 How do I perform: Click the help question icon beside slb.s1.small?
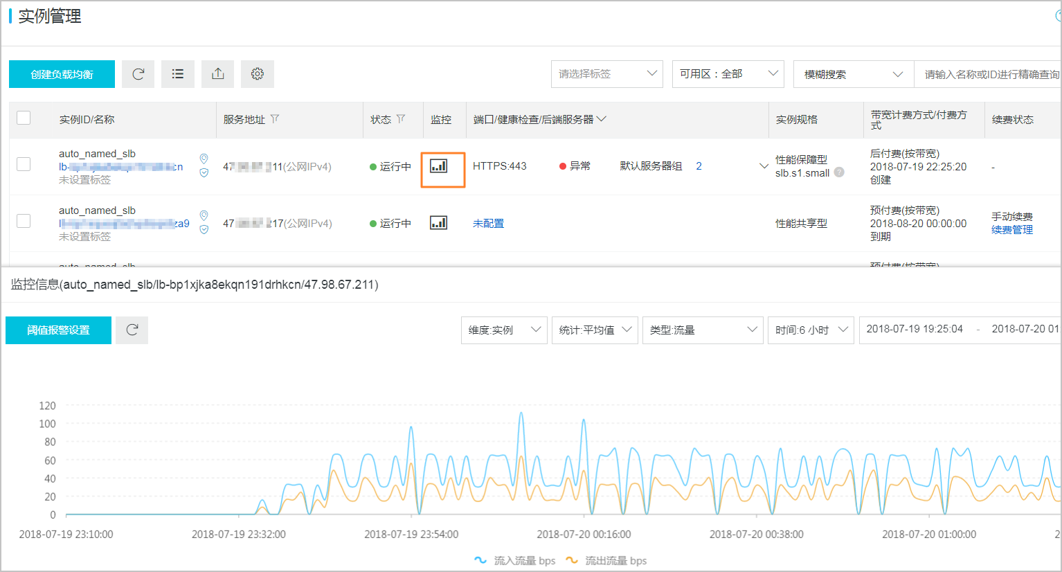coord(839,172)
